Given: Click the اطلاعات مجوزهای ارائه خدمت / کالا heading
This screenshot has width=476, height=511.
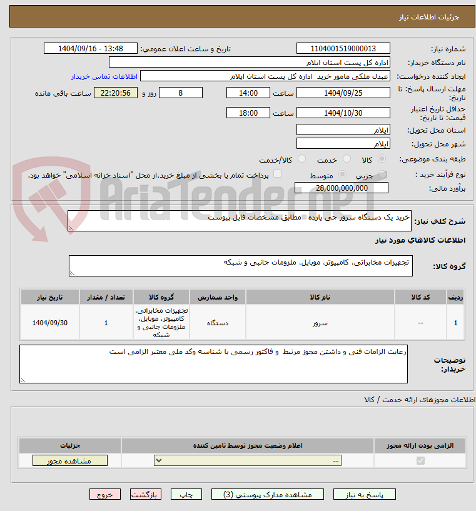Looking at the screenshot, I should (x=420, y=400).
